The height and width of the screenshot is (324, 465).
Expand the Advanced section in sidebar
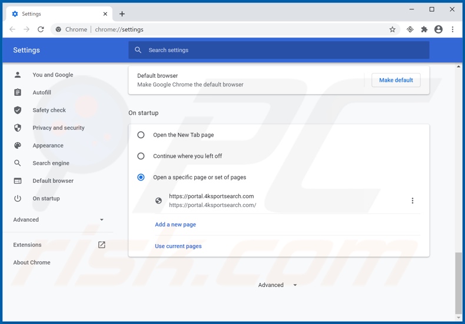click(58, 219)
